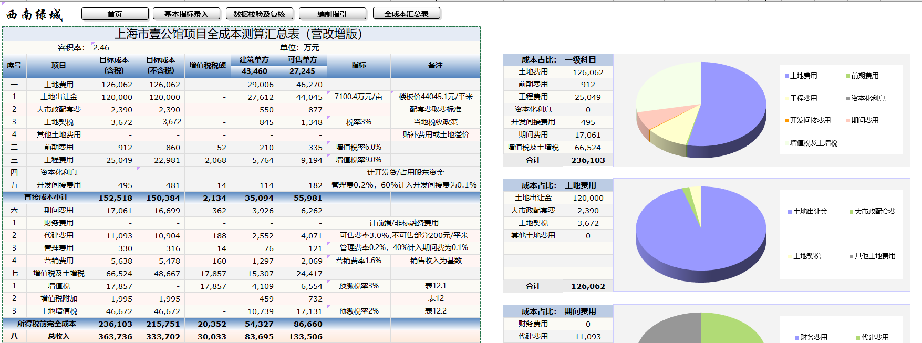Viewport: 922px width, 343px height.
Task: Click the 开发间接费用 legend entry
Action: coord(808,120)
